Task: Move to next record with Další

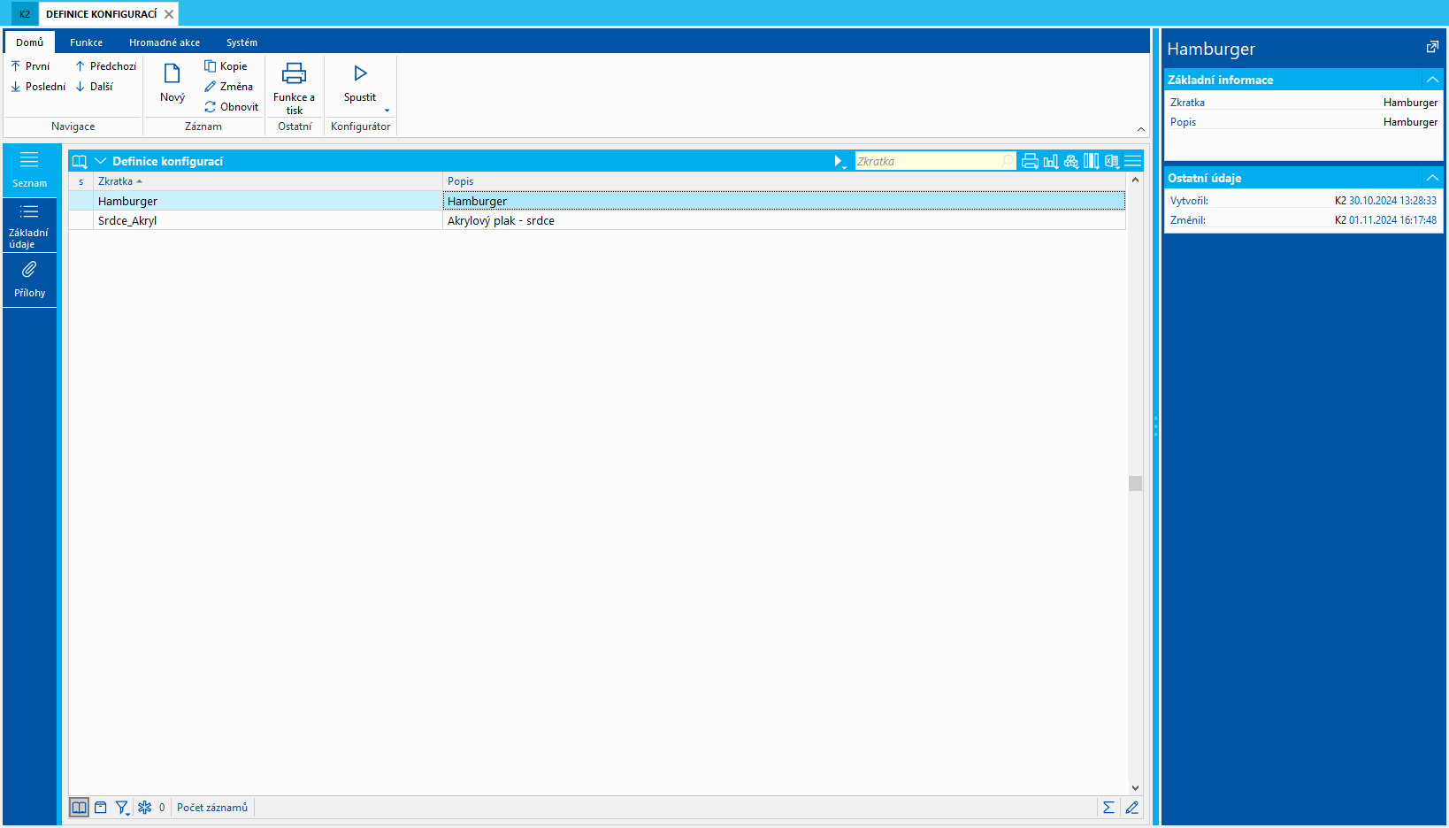Action: (x=94, y=87)
